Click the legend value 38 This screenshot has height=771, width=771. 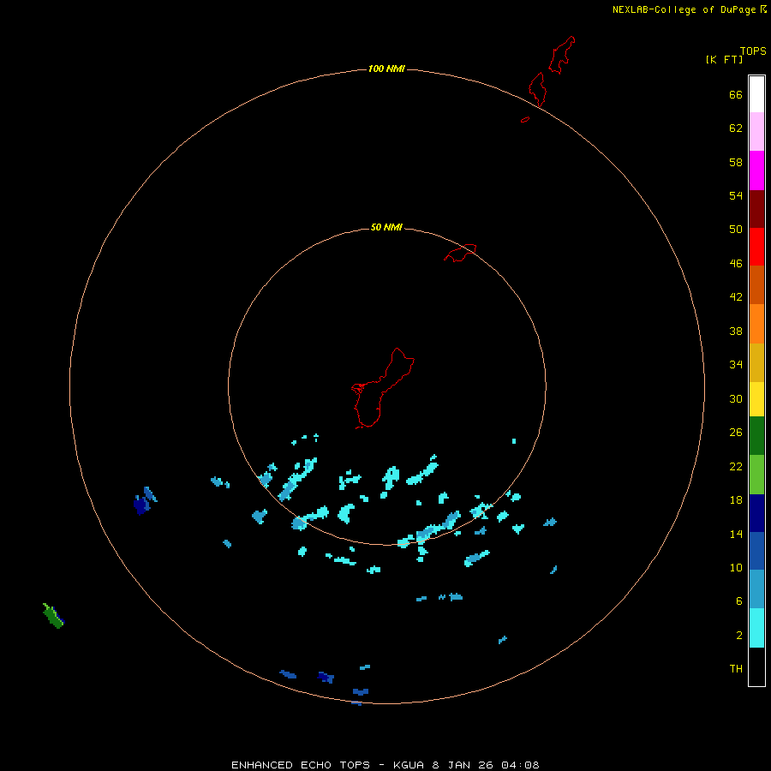(736, 332)
